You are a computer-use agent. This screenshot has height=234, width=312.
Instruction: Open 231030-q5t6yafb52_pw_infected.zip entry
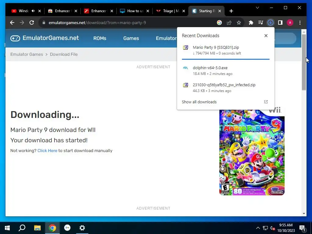(x=226, y=87)
